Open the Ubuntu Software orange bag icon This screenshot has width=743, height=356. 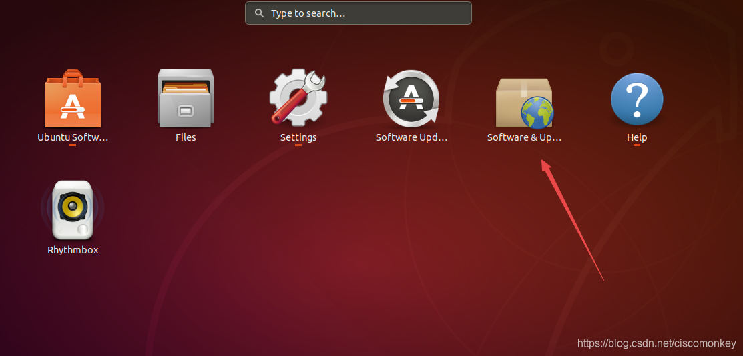tap(73, 99)
